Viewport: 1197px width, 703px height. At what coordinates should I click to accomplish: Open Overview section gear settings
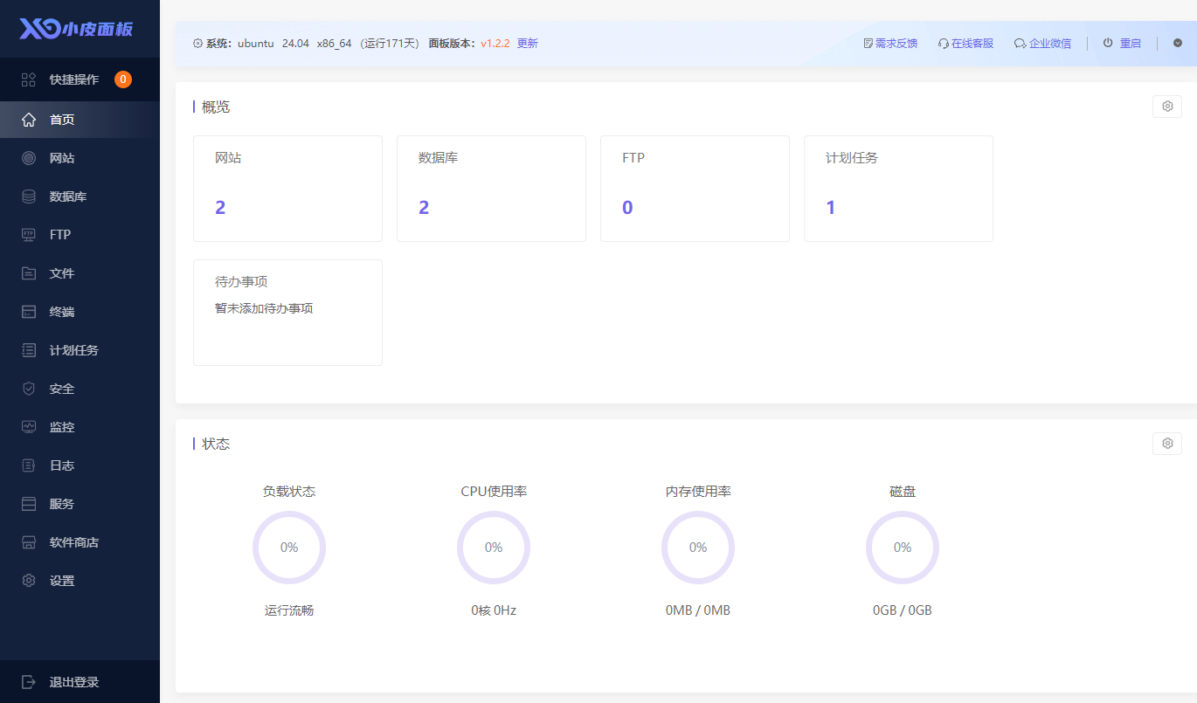[1166, 107]
